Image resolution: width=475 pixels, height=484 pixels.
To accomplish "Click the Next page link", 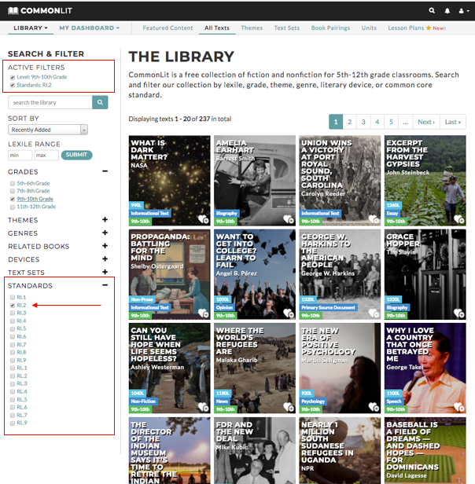I will click(x=426, y=122).
